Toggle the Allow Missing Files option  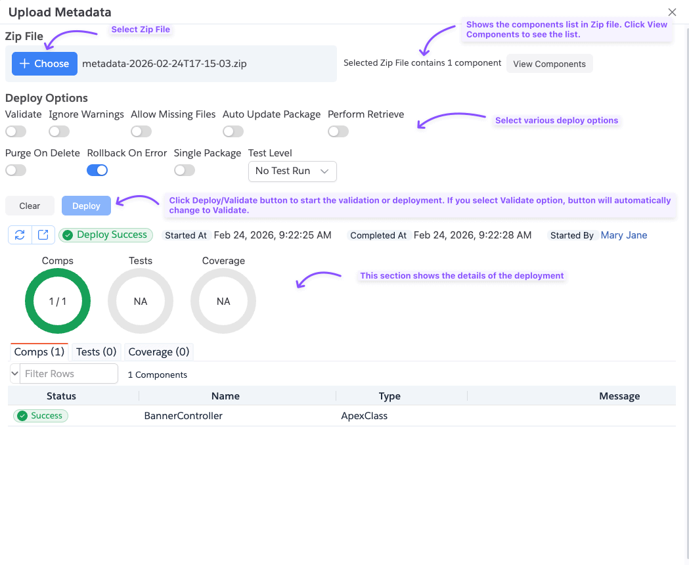point(141,131)
